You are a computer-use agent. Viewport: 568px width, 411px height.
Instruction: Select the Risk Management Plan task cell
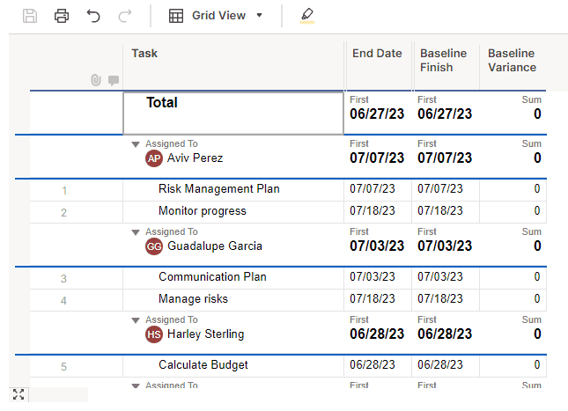(218, 189)
